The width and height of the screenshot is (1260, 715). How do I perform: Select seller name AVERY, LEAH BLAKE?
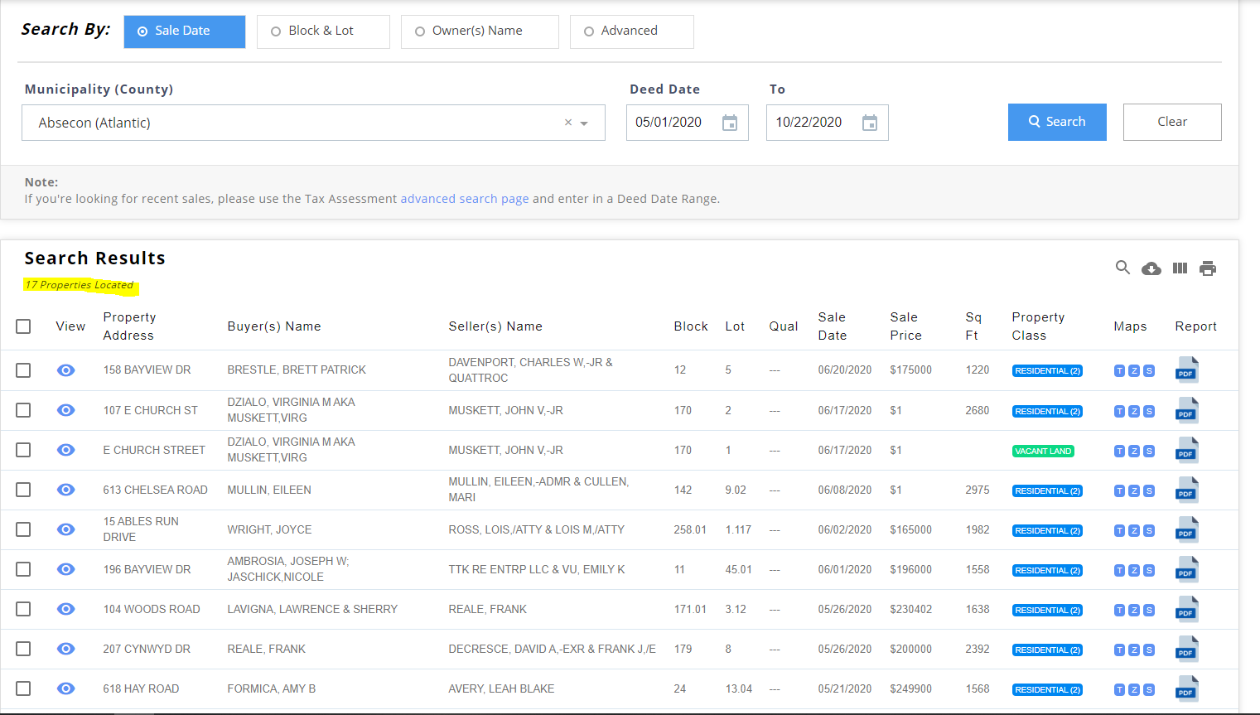click(501, 688)
